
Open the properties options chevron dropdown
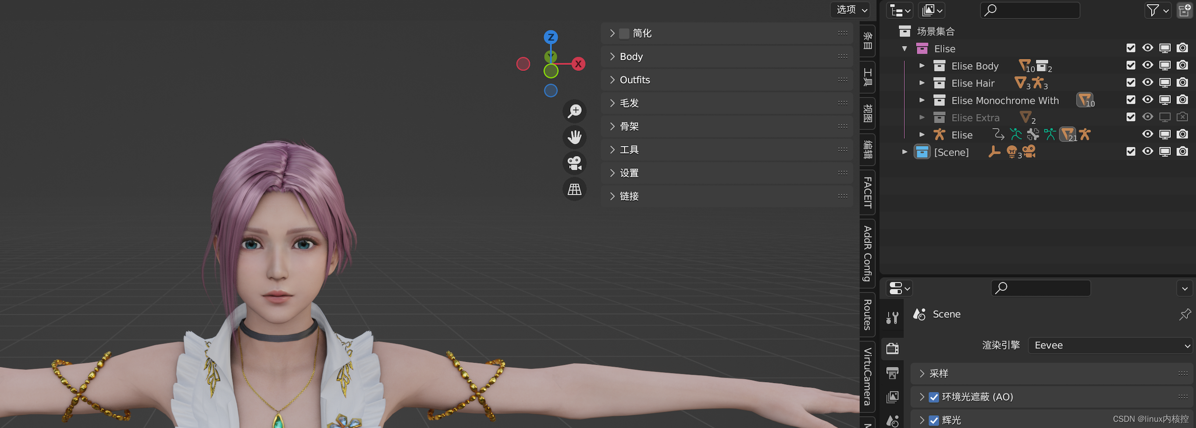(1185, 289)
